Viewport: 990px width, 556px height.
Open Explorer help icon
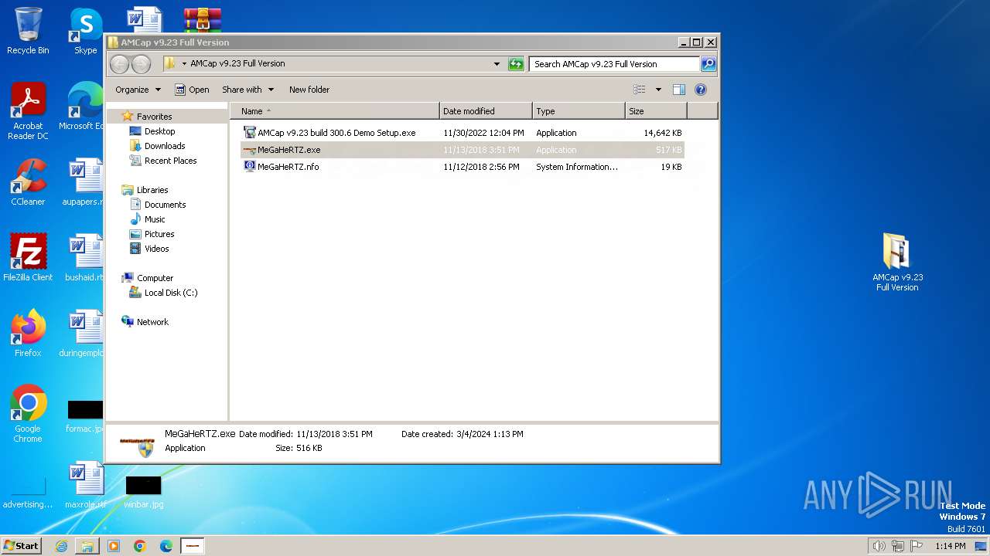(x=701, y=90)
